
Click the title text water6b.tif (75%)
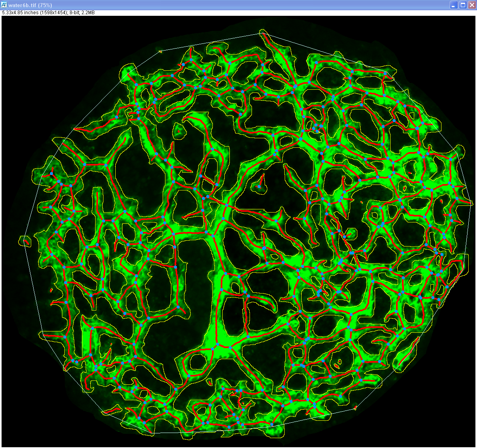[30, 5]
